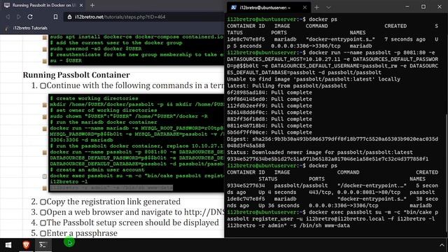Open the i12bretro Tutorials bookmark
Image resolution: width=448 pixels, height=252 pixels.
pyautogui.click(x=27, y=28)
